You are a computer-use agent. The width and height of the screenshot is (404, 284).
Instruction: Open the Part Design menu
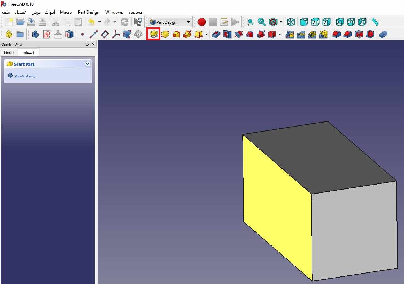(x=89, y=12)
